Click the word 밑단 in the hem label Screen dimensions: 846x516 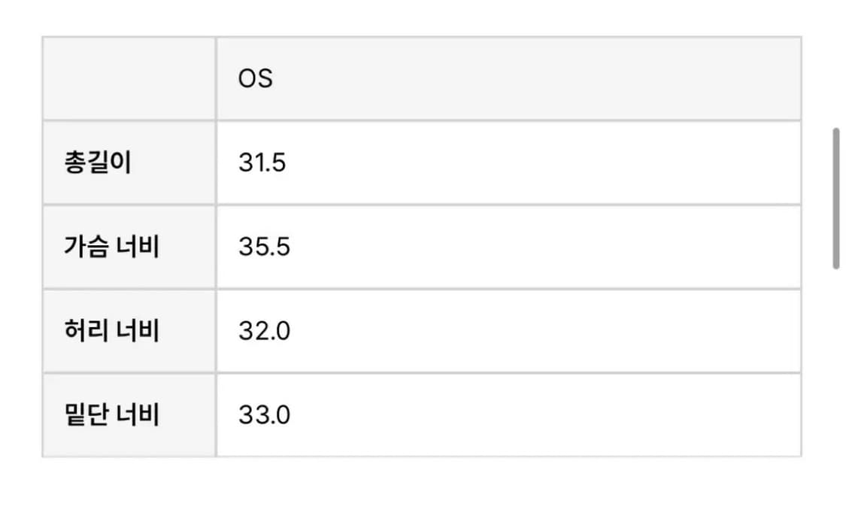(86, 415)
